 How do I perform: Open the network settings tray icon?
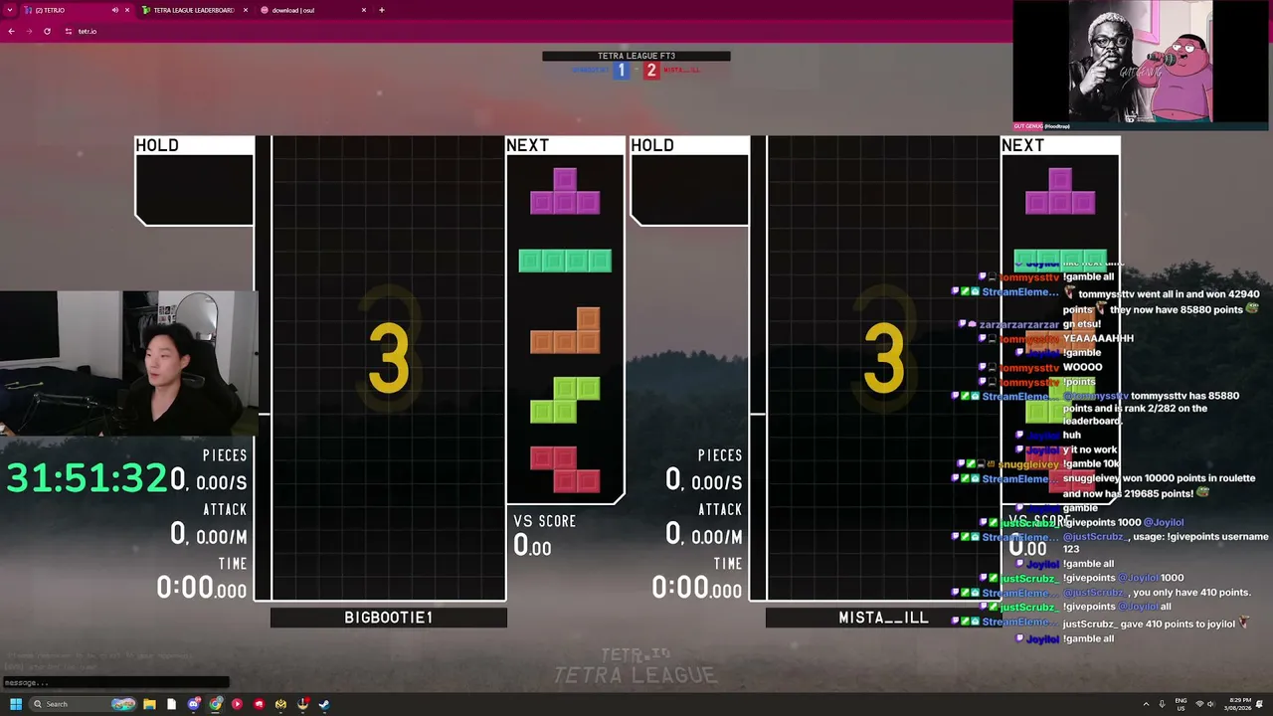click(x=1199, y=704)
